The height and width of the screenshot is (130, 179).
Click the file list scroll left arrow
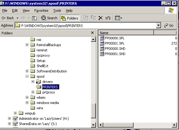(101, 125)
